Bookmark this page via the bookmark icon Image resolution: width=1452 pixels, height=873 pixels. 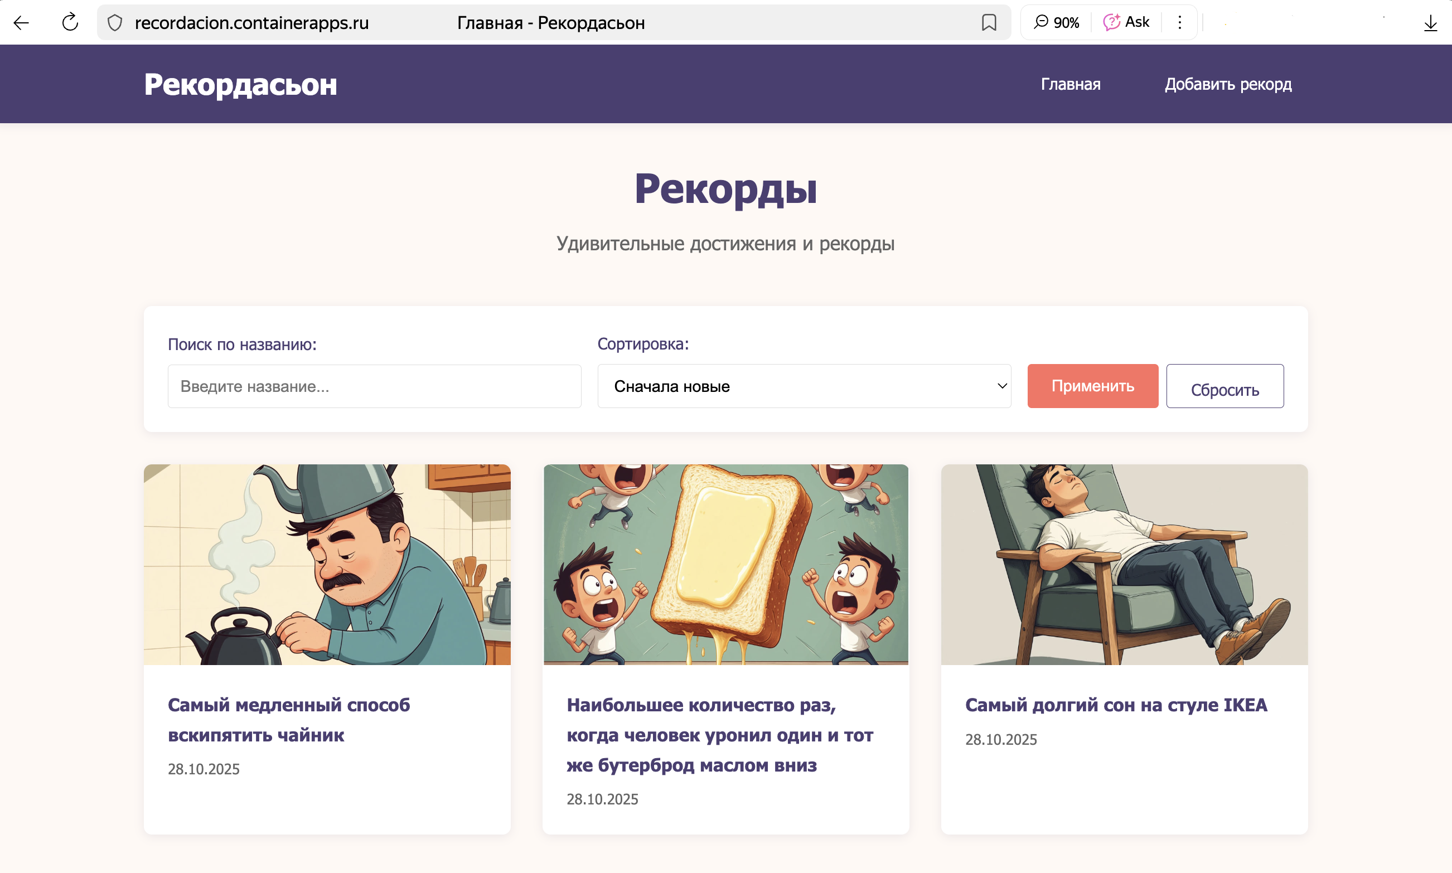(989, 22)
